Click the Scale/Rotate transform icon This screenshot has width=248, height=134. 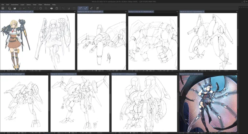57,8
